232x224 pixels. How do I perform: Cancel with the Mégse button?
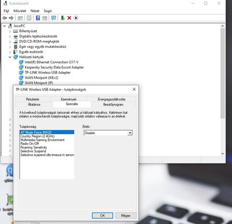pyautogui.click(x=126, y=215)
